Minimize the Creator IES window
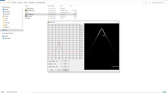Viewport: 167px width, 93px height. [109, 22]
